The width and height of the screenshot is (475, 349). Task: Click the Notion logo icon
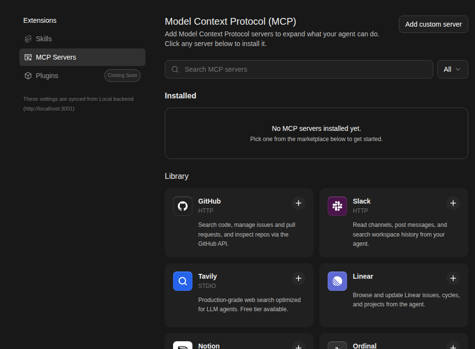tap(183, 345)
